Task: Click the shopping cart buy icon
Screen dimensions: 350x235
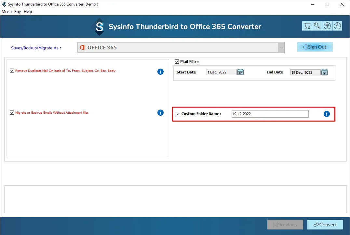Action: (x=307, y=26)
